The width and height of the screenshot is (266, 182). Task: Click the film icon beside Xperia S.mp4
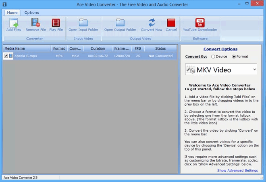[11, 56]
